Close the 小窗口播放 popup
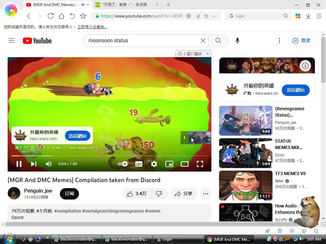326x244 pixels. [208, 54]
